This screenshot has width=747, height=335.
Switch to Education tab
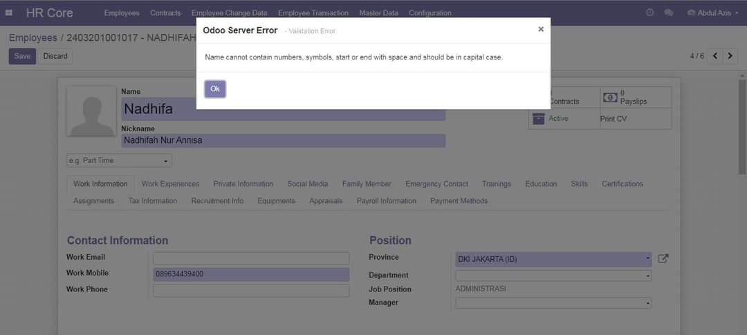[x=541, y=184]
